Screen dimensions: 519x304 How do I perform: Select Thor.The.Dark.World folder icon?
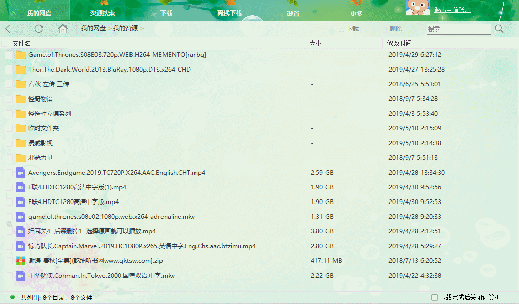click(20, 70)
